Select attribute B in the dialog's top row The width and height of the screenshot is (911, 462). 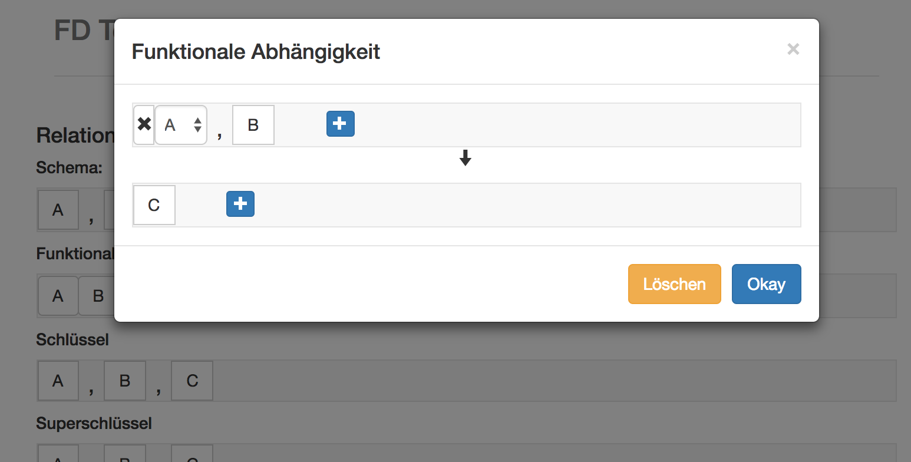(x=253, y=125)
